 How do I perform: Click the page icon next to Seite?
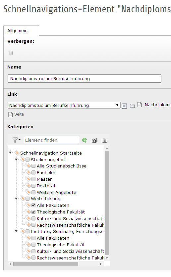click(x=10, y=115)
